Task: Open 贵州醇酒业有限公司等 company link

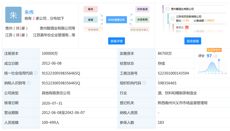Action: (57, 28)
